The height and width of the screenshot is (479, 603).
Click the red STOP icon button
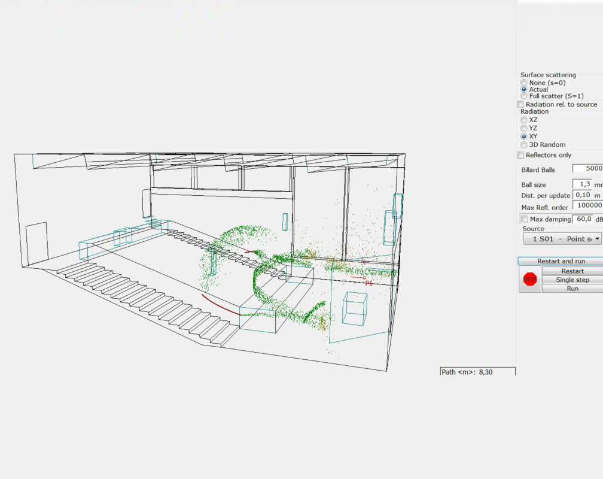click(x=529, y=279)
